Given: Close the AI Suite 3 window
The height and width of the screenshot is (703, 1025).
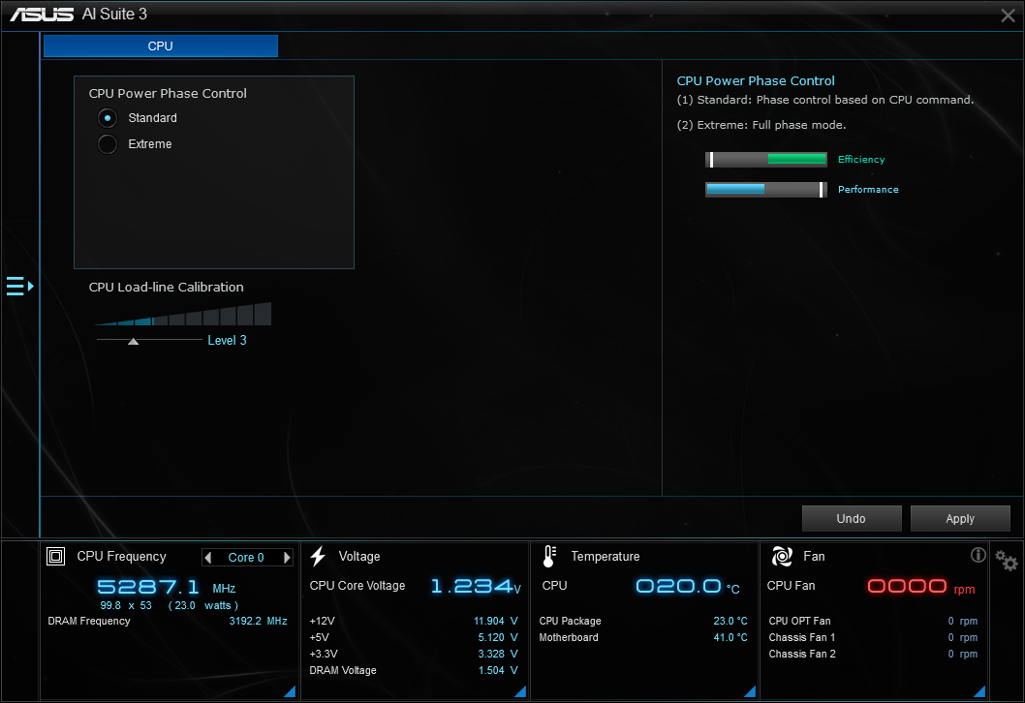Looking at the screenshot, I should (1008, 15).
